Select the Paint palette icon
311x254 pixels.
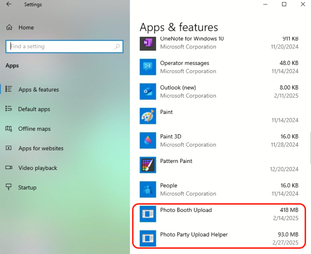click(148, 116)
